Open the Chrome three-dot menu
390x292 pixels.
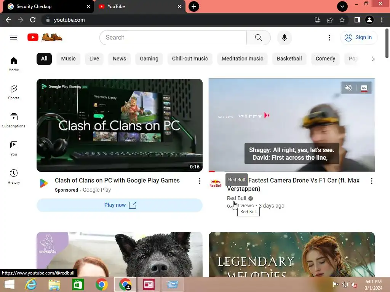(x=382, y=20)
